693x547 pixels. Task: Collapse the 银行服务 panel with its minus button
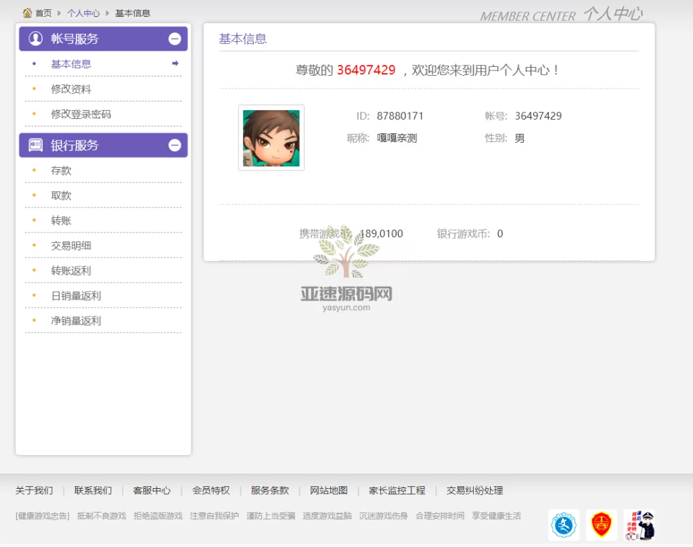(174, 145)
